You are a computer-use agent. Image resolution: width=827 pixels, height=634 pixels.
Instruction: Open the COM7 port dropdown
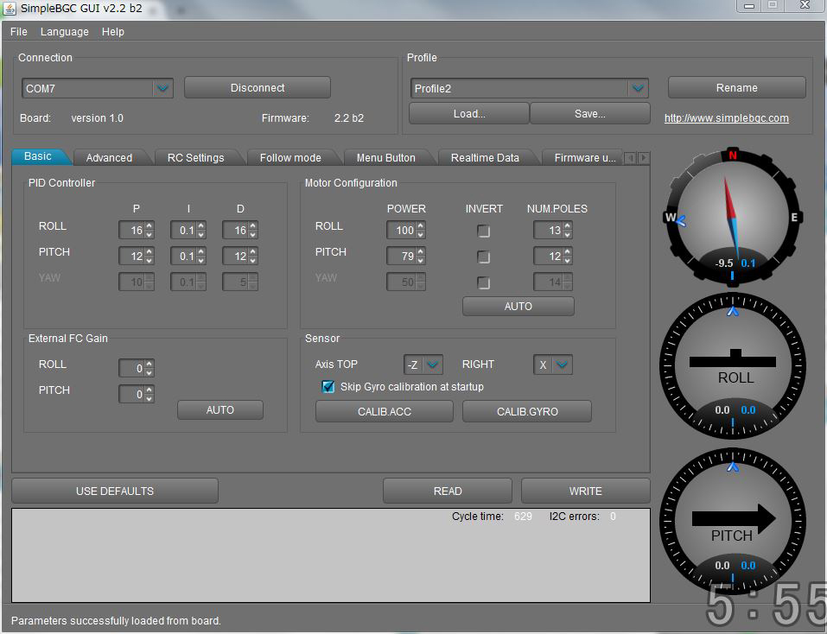tap(162, 88)
